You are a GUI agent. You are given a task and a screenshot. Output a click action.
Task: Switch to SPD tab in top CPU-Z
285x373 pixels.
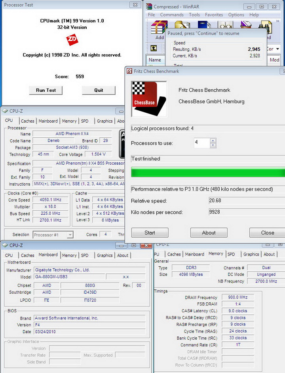(x=85, y=121)
